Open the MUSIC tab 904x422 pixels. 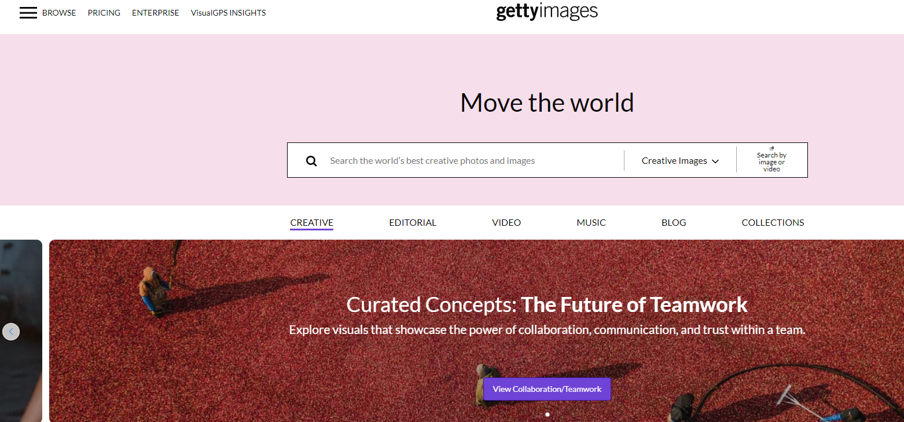pos(591,223)
